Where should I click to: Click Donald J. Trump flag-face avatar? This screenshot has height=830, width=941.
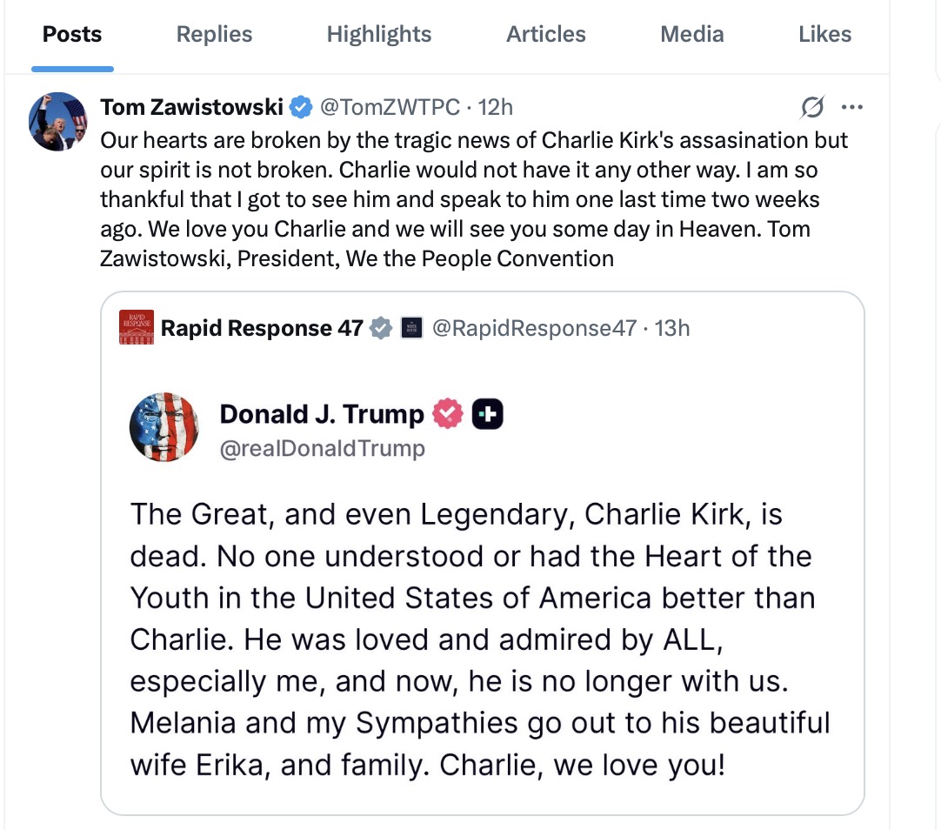tap(164, 426)
